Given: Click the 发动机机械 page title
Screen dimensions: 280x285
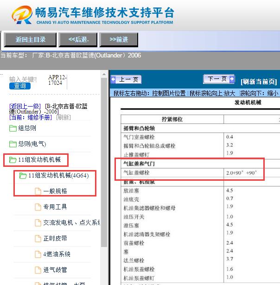Looking at the screenshot, I should (x=248, y=102).
